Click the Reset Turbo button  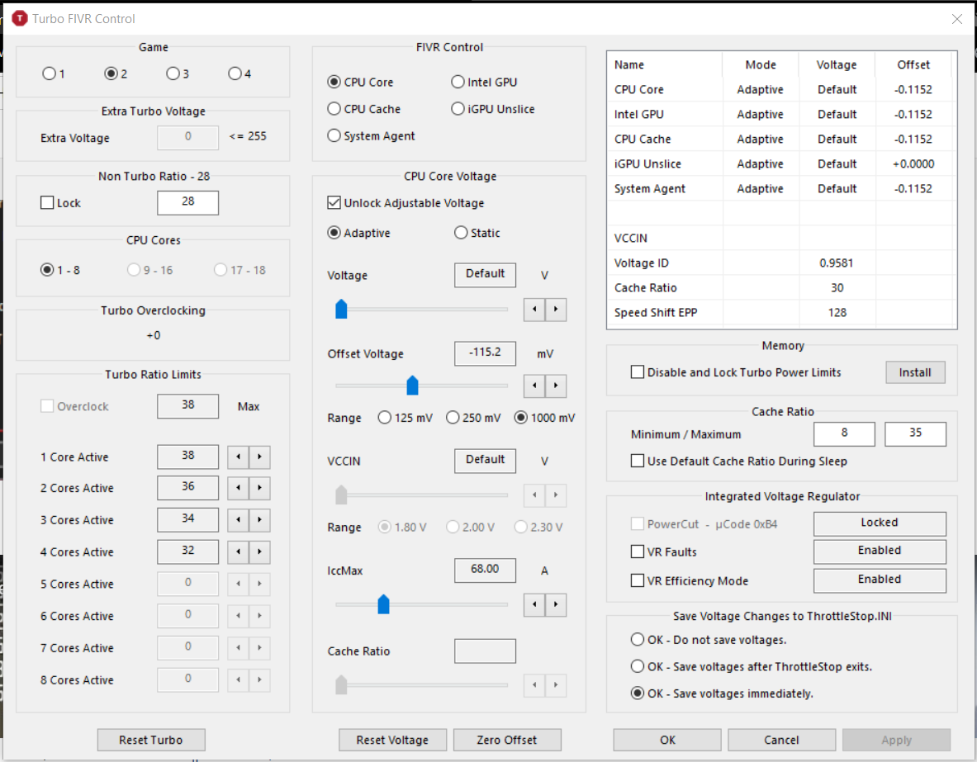tap(151, 740)
